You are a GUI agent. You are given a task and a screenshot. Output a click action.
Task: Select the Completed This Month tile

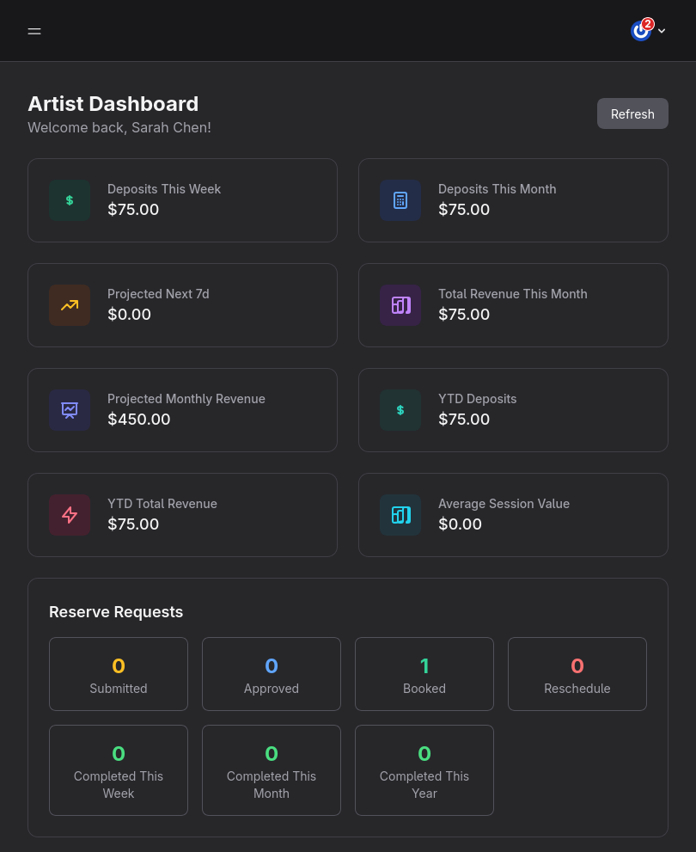pyautogui.click(x=272, y=770)
